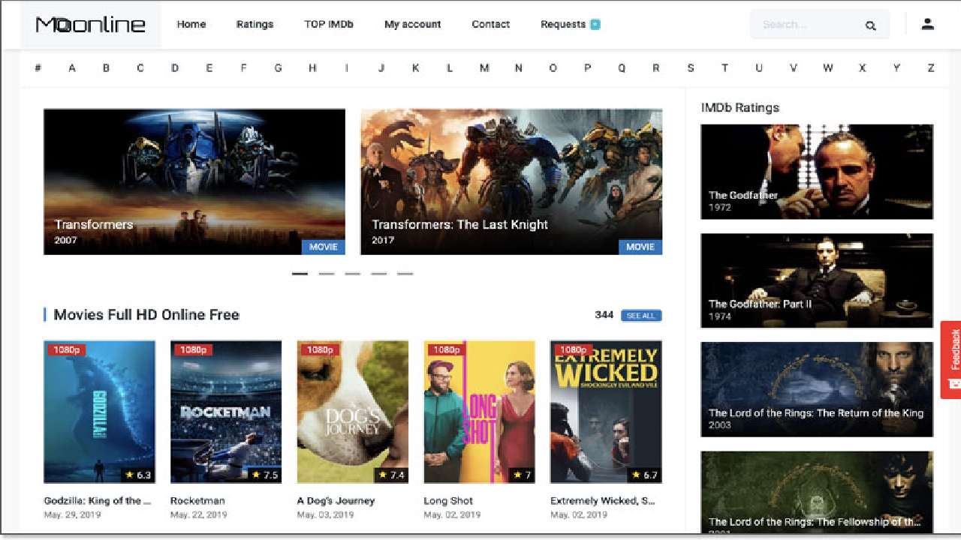Screen dimensions: 961x540
Task: Open Godzilla: King of the Monsters poster
Action: click(100, 412)
